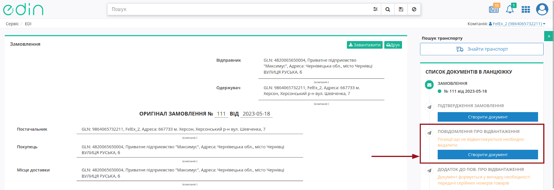The image size is (554, 190).
Task: Click the orange serial numbers hint
Action: (484, 180)
